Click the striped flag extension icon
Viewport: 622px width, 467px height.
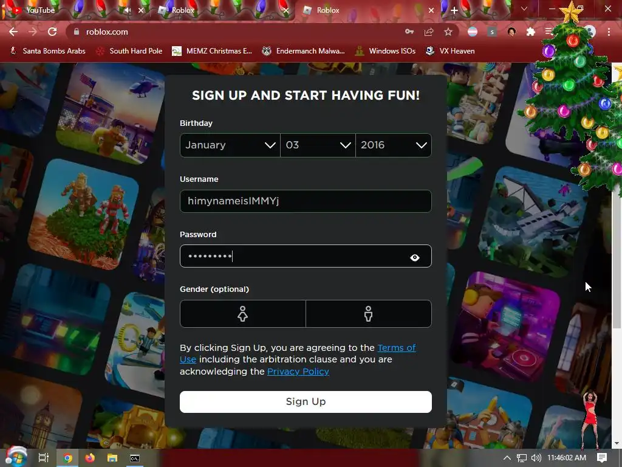473,32
